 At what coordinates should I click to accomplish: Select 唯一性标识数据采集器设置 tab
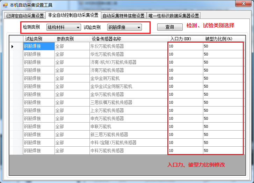click(x=174, y=16)
